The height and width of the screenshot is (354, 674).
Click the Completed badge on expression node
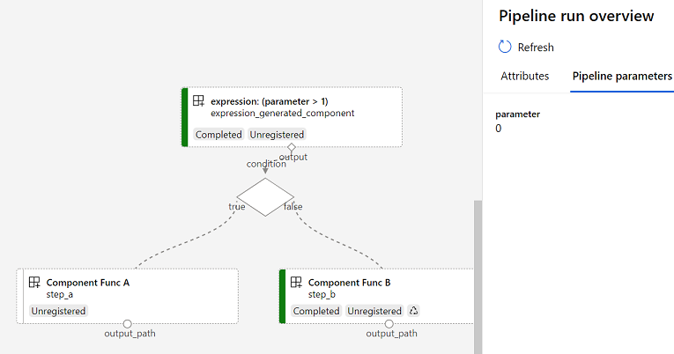218,135
